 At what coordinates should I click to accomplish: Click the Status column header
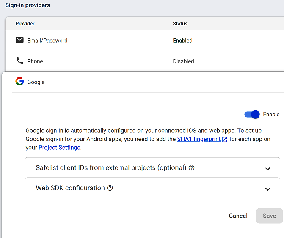click(x=180, y=24)
